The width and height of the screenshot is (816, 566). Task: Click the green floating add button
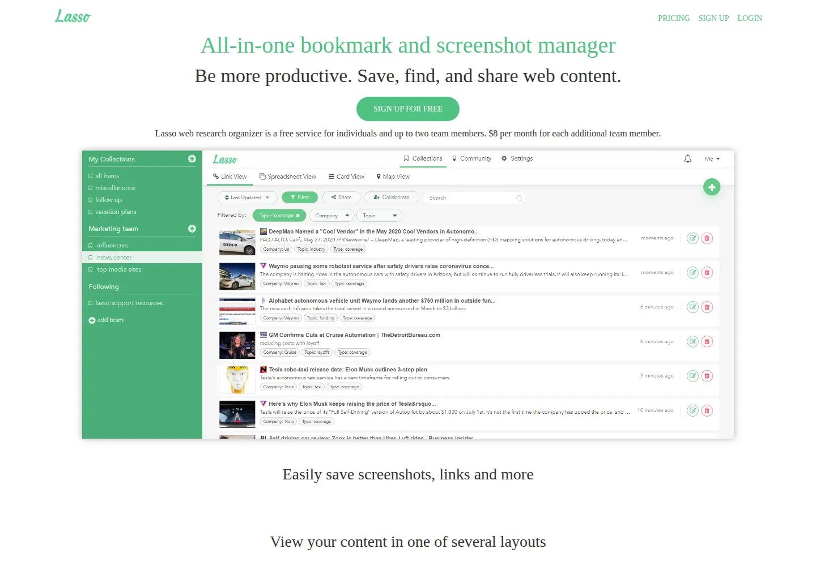[x=712, y=187]
